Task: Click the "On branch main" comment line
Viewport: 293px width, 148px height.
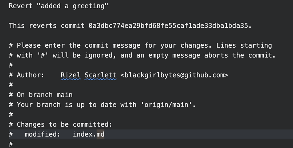Action: pos(45,95)
